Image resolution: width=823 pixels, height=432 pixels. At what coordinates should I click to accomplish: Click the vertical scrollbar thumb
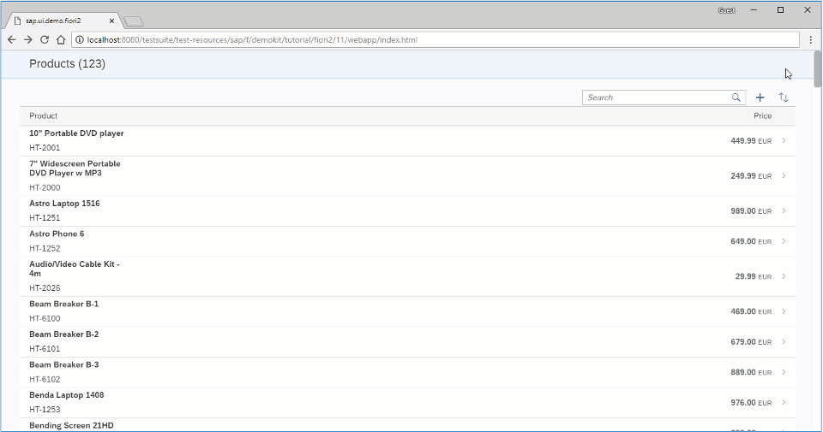(x=817, y=69)
